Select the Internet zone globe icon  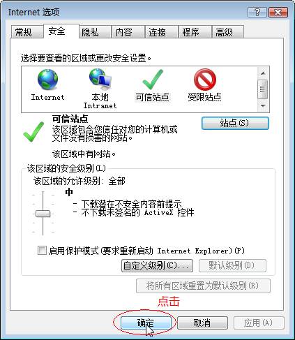pyautogui.click(x=47, y=80)
